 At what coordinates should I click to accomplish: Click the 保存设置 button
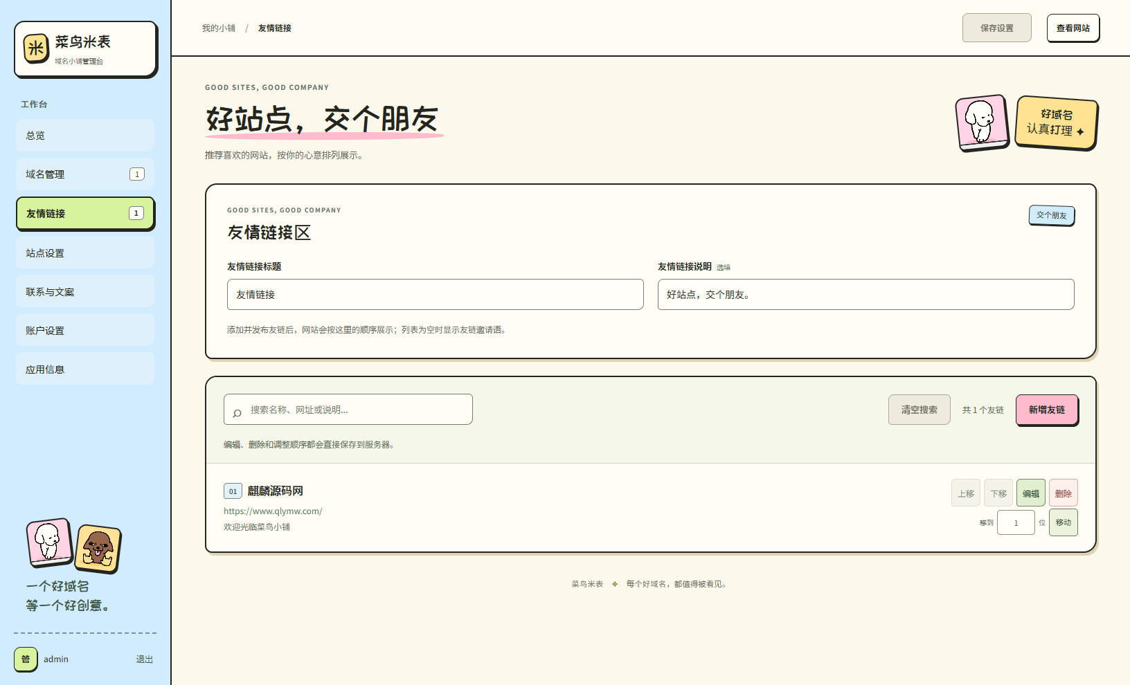click(997, 28)
